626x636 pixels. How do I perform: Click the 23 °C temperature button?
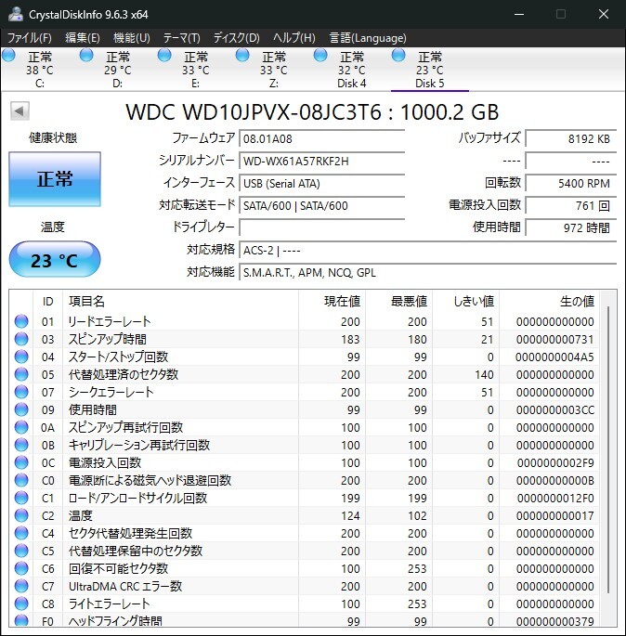[x=55, y=260]
